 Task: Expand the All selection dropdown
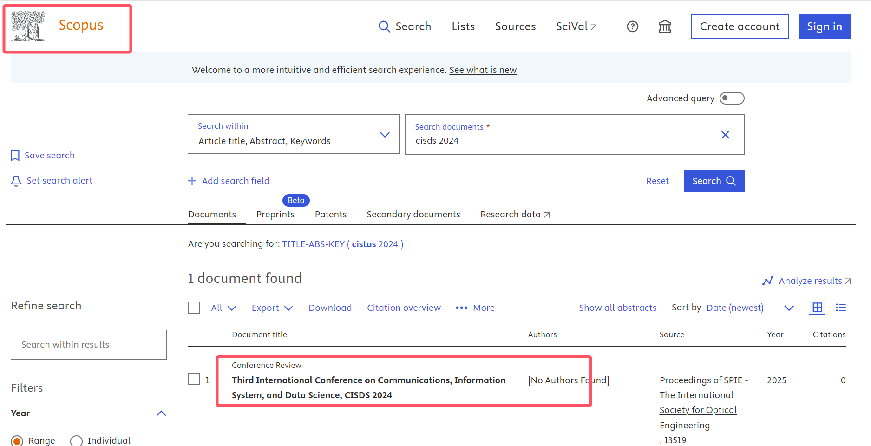pyautogui.click(x=223, y=308)
